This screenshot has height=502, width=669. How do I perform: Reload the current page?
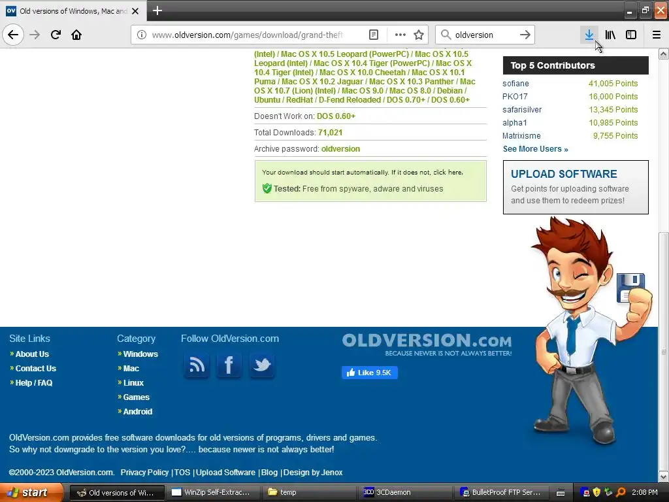(56, 35)
